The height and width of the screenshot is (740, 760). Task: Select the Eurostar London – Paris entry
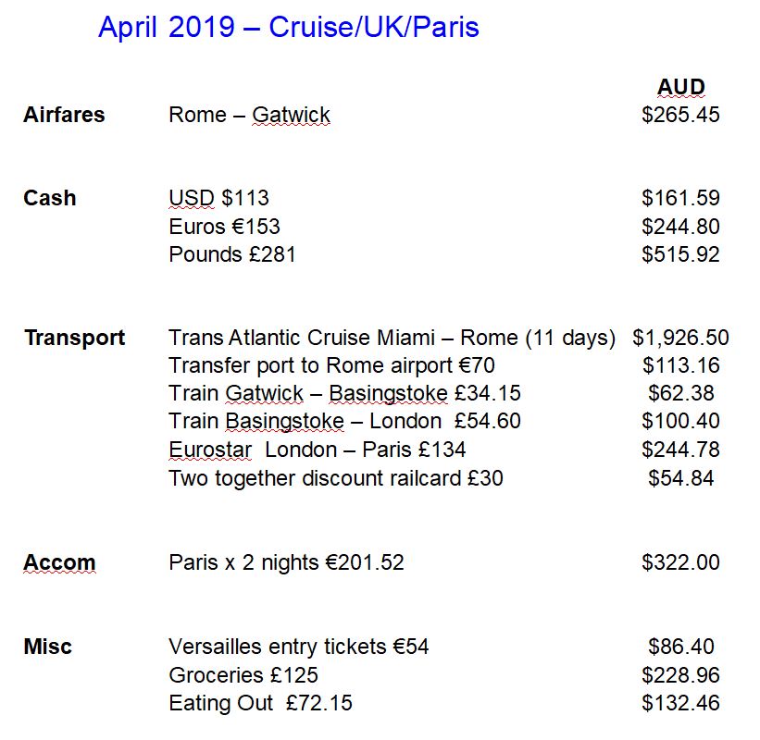point(317,450)
